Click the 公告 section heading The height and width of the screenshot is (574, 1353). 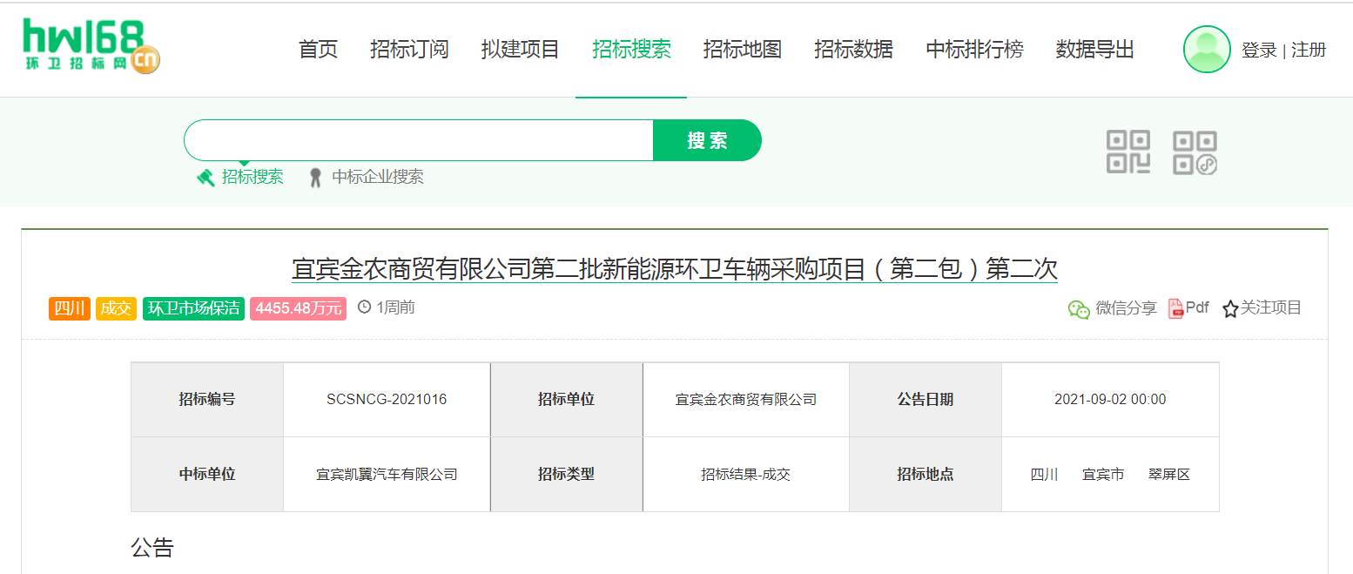pyautogui.click(x=152, y=548)
